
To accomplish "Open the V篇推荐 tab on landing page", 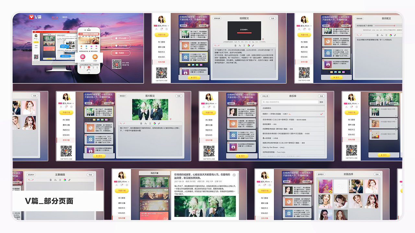I will [x=65, y=17].
